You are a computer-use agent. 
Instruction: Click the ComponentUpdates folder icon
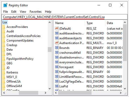coord(4,41)
